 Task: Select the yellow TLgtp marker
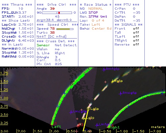pos(88,109)
